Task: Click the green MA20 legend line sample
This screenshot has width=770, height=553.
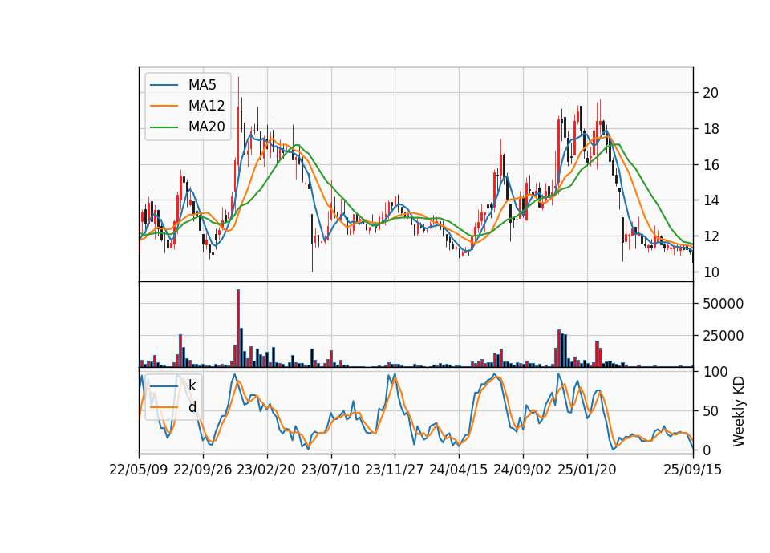Action: (164, 127)
